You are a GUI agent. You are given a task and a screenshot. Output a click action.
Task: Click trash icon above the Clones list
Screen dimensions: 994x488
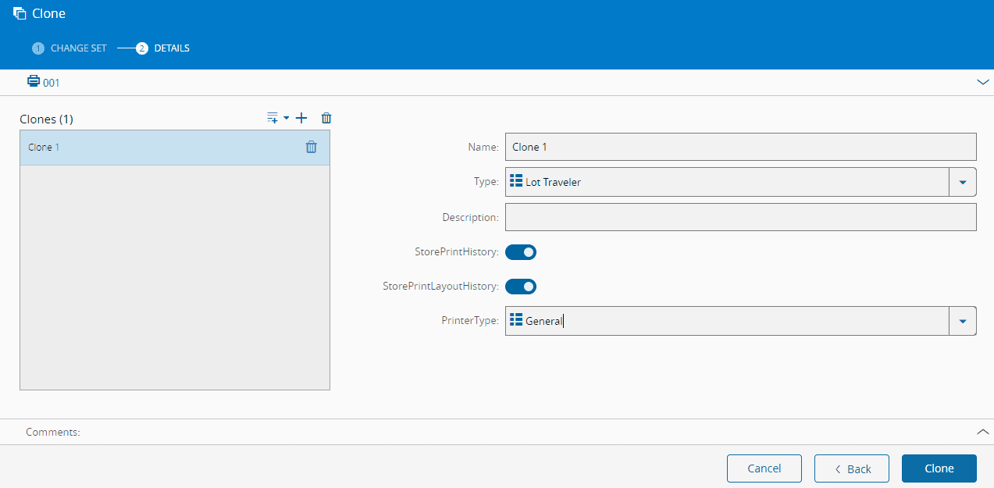tap(326, 118)
